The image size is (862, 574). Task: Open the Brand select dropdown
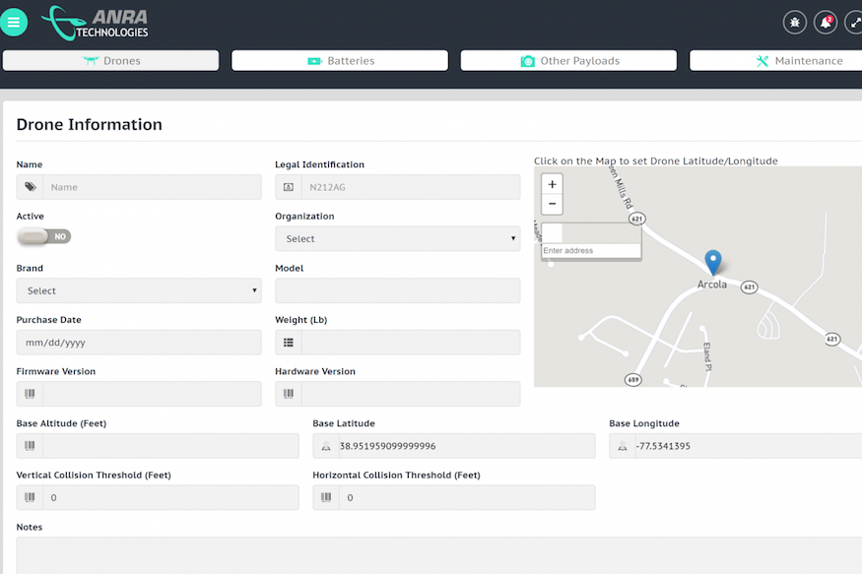139,290
